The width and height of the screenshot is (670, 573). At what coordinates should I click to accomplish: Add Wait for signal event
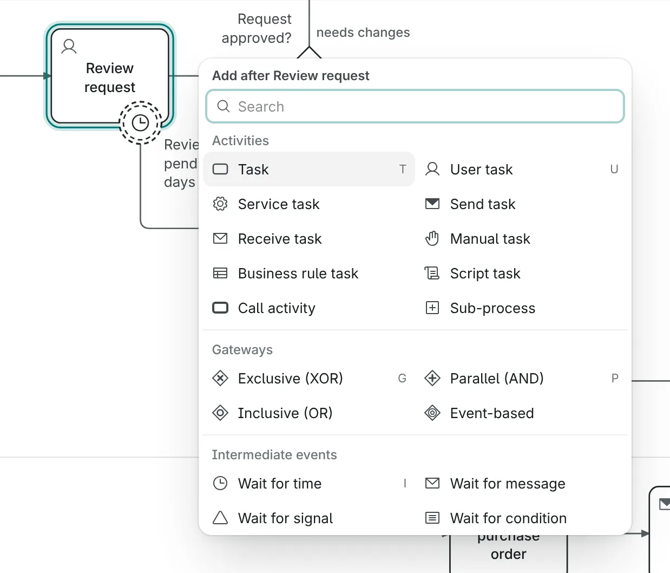coord(309,518)
